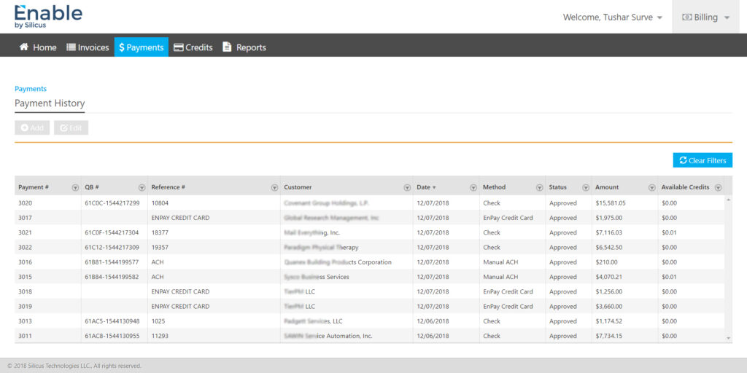Click the Enable by Silicus logo
747x373 pixels.
coord(48,17)
